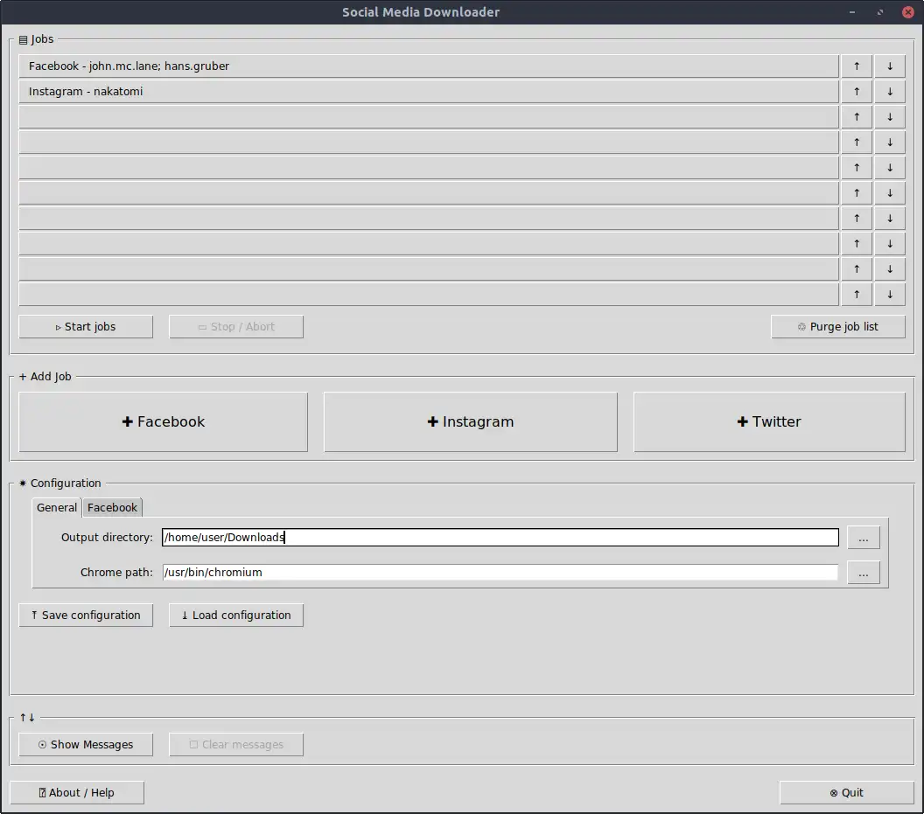Add a new Twitter job
This screenshot has width=924, height=814.
click(769, 421)
